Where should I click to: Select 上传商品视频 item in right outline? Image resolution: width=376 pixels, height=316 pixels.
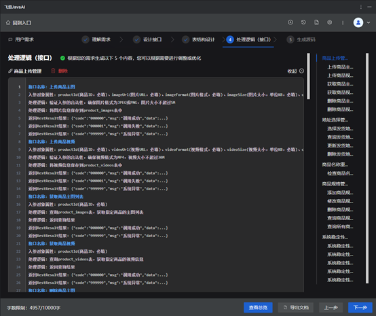(340, 75)
